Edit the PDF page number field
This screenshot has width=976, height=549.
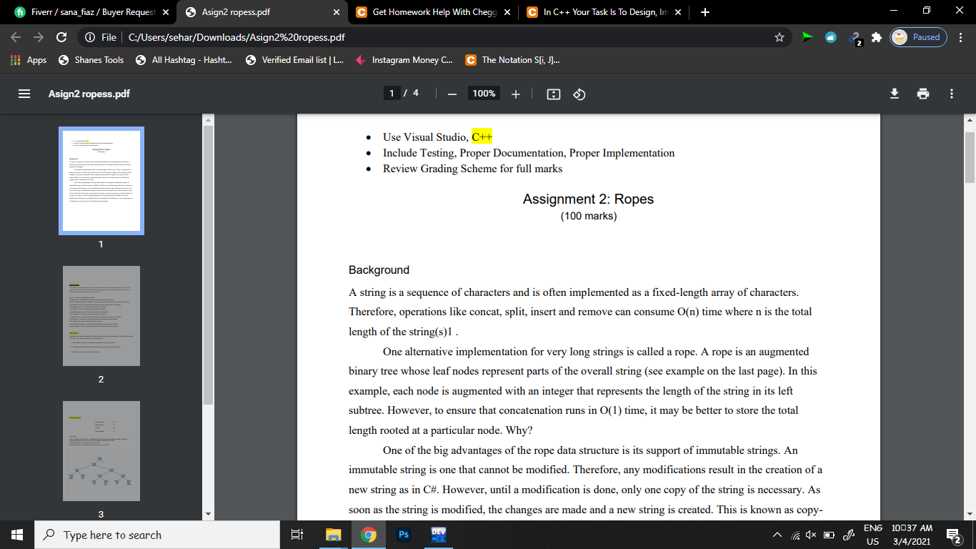tap(391, 94)
